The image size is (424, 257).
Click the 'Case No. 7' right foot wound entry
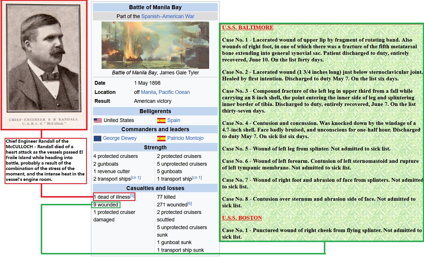click(322, 183)
